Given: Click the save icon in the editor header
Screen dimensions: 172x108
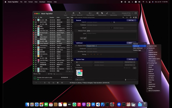Looking at the screenshot, I should pos(131,17).
